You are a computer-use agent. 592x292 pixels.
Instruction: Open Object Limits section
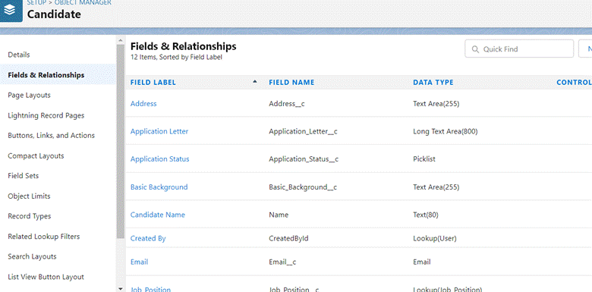tap(29, 196)
